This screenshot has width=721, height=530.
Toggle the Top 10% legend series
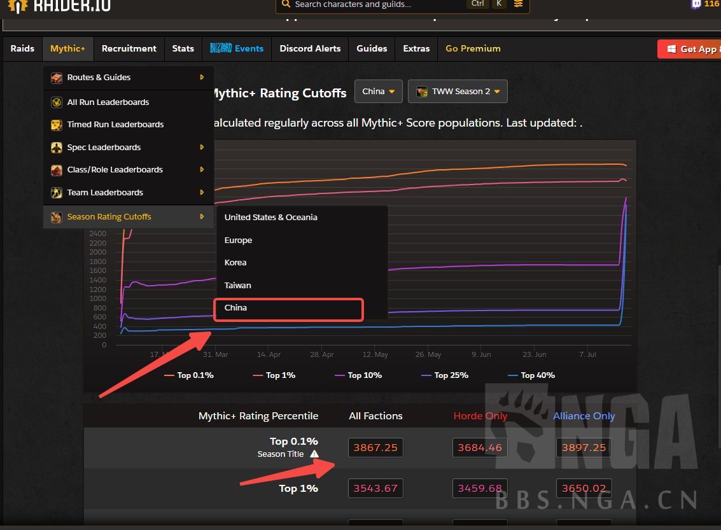pyautogui.click(x=358, y=375)
